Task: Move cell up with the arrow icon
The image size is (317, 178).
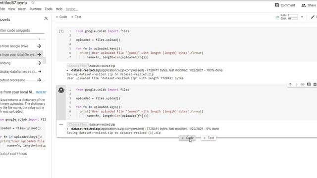Action: coord(290,85)
